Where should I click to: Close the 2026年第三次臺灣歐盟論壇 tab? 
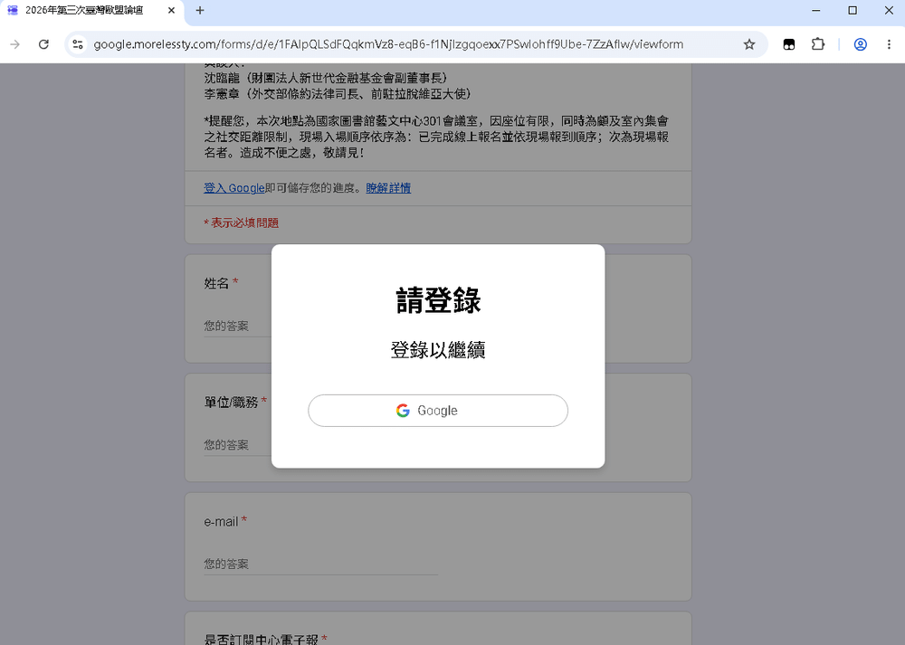pos(171,10)
